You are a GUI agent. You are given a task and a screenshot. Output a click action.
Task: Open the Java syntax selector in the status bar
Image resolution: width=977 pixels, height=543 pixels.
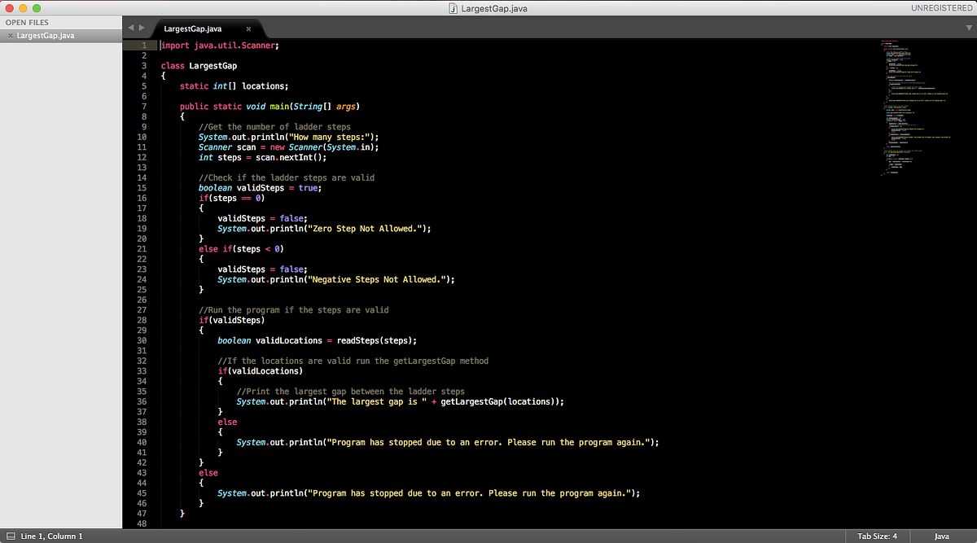(x=942, y=536)
